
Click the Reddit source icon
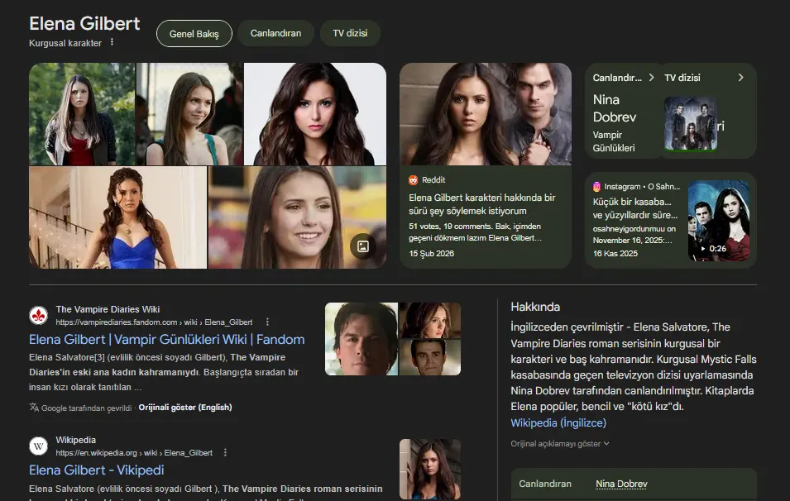413,180
